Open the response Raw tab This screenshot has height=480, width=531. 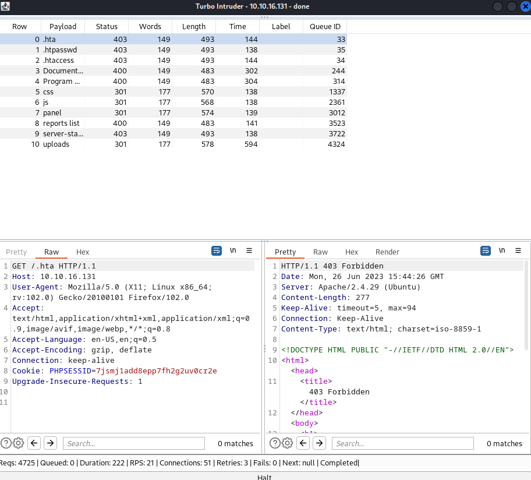click(320, 252)
